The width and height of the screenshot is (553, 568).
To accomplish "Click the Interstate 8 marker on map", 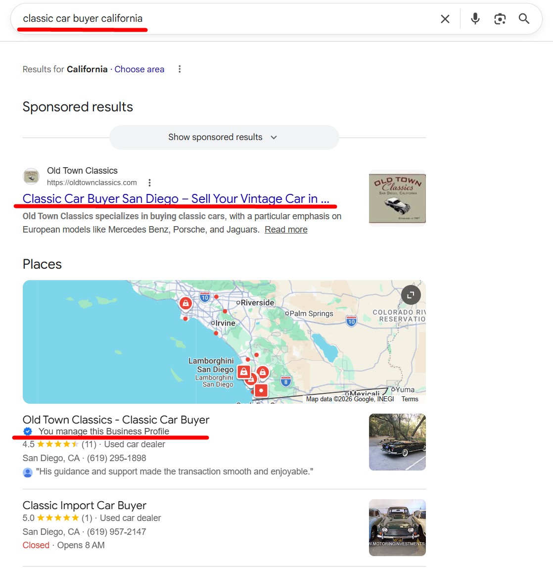I will point(285,381).
